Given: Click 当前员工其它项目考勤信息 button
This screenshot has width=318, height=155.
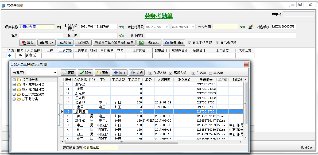Looking at the screenshot, I should pyautogui.click(x=114, y=42).
